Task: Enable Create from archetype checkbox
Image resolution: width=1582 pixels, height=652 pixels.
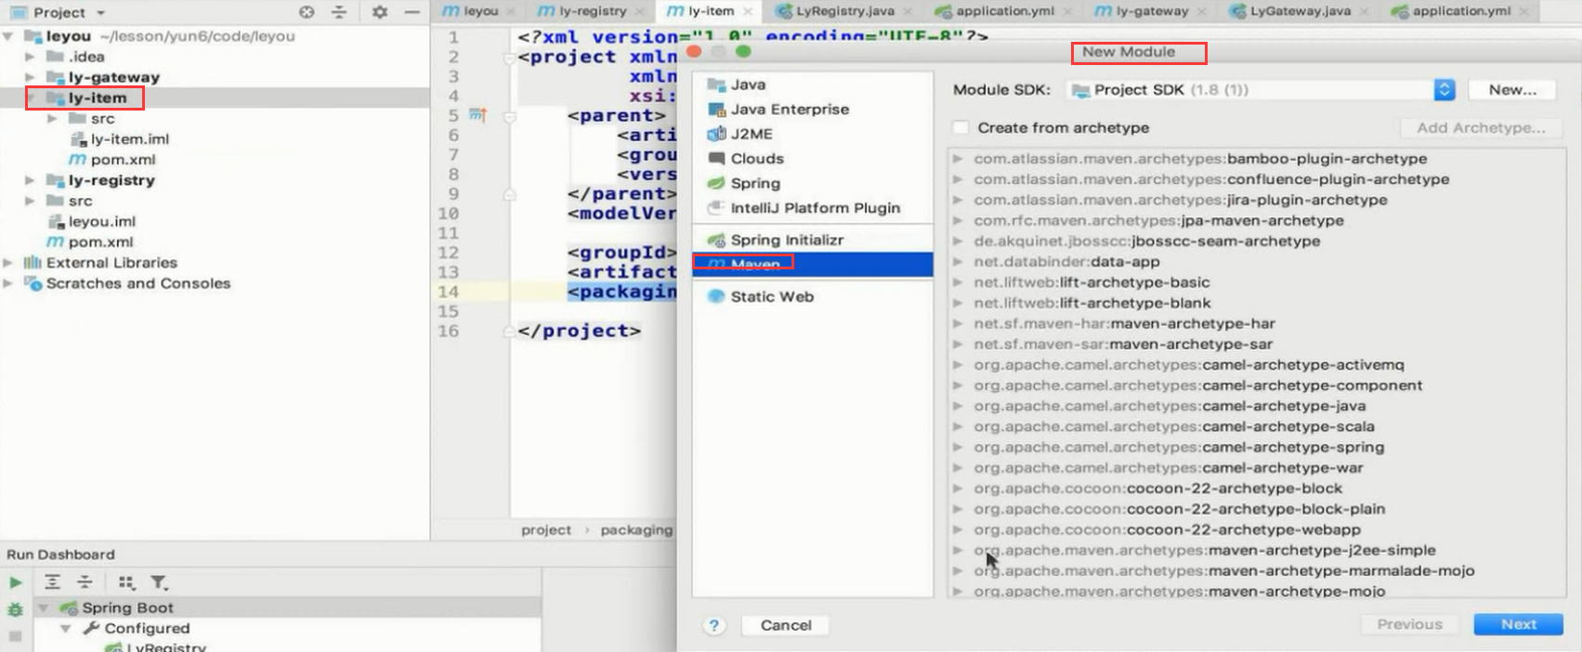Action: tap(961, 127)
